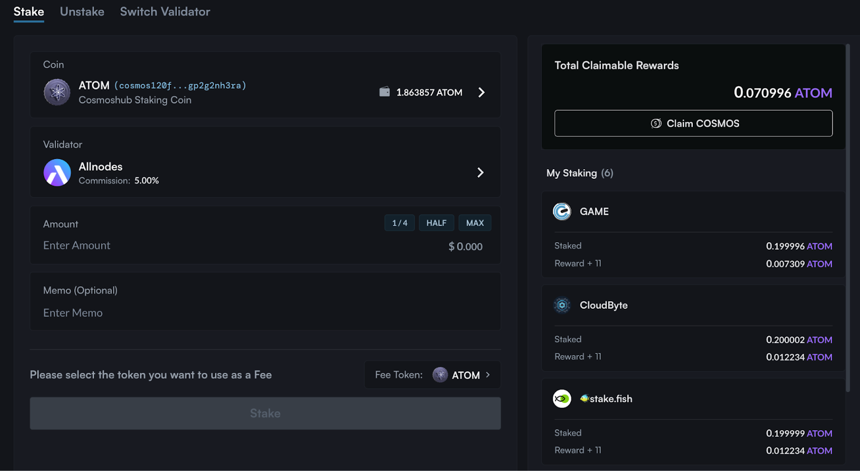Click GAME staked amount 0.199996 ATOM

tap(799, 246)
